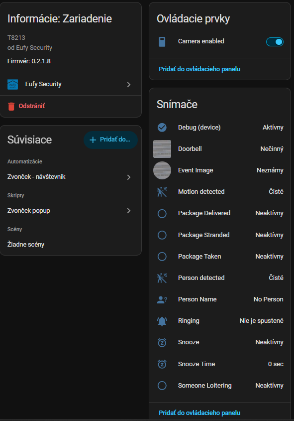Open the Zvonček - návštevník automation row
The image size is (294, 421).
[71, 177]
